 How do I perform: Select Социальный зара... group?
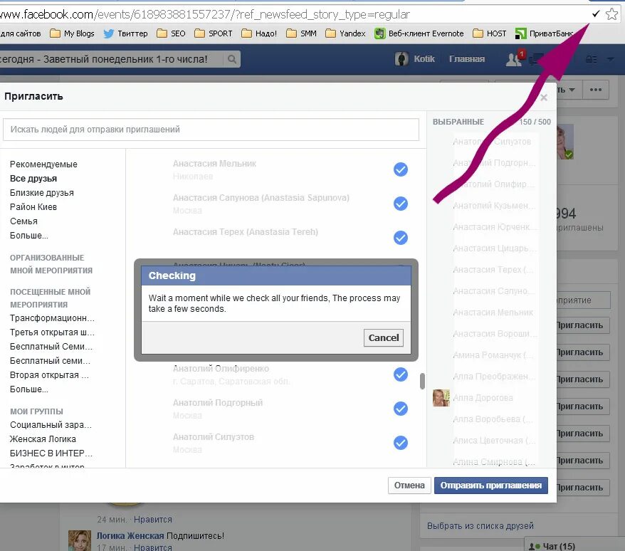[x=51, y=425]
